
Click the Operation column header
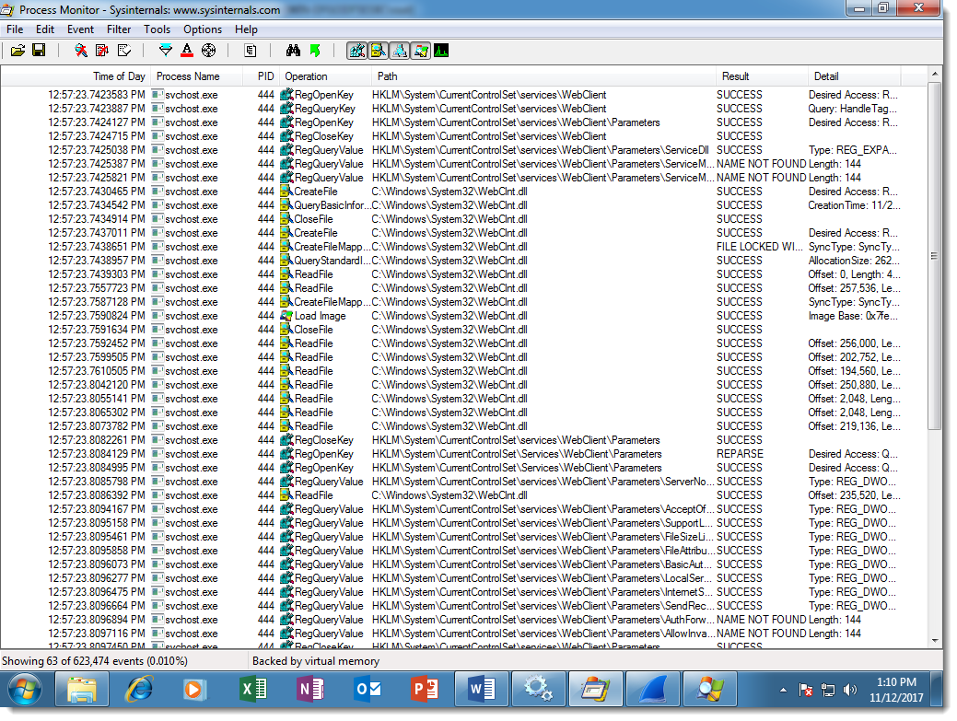click(x=306, y=76)
